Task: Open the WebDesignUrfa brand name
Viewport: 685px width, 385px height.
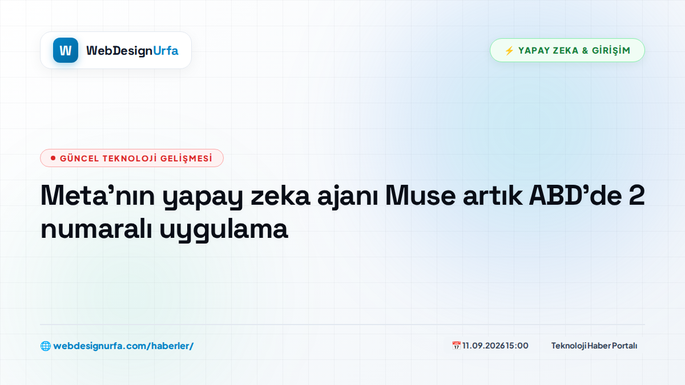Action: coord(132,51)
